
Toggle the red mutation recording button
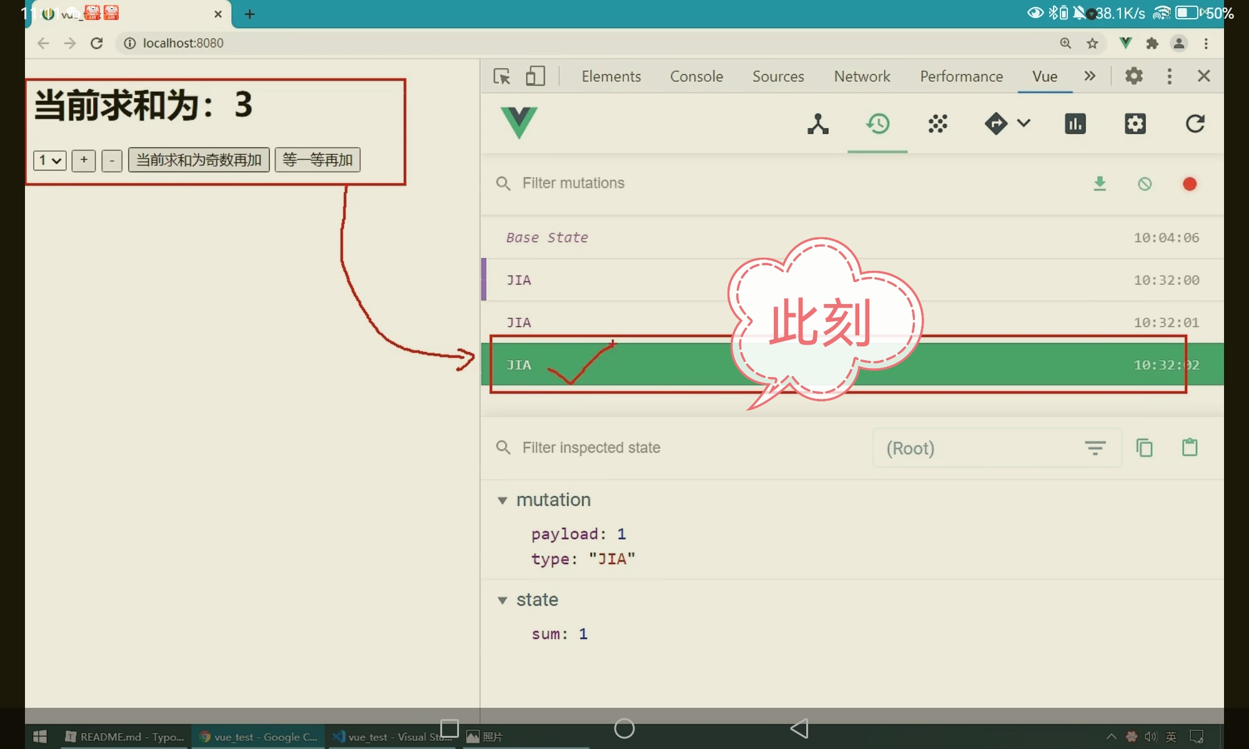click(1190, 184)
